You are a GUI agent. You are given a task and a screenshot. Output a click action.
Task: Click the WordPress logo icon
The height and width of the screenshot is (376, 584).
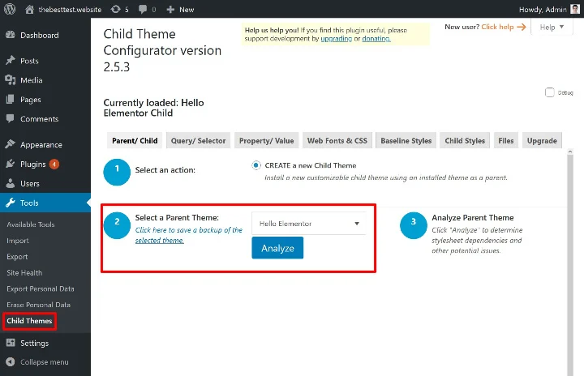click(10, 9)
